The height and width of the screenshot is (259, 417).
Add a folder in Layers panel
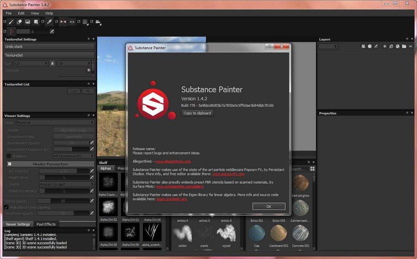[x=404, y=46]
